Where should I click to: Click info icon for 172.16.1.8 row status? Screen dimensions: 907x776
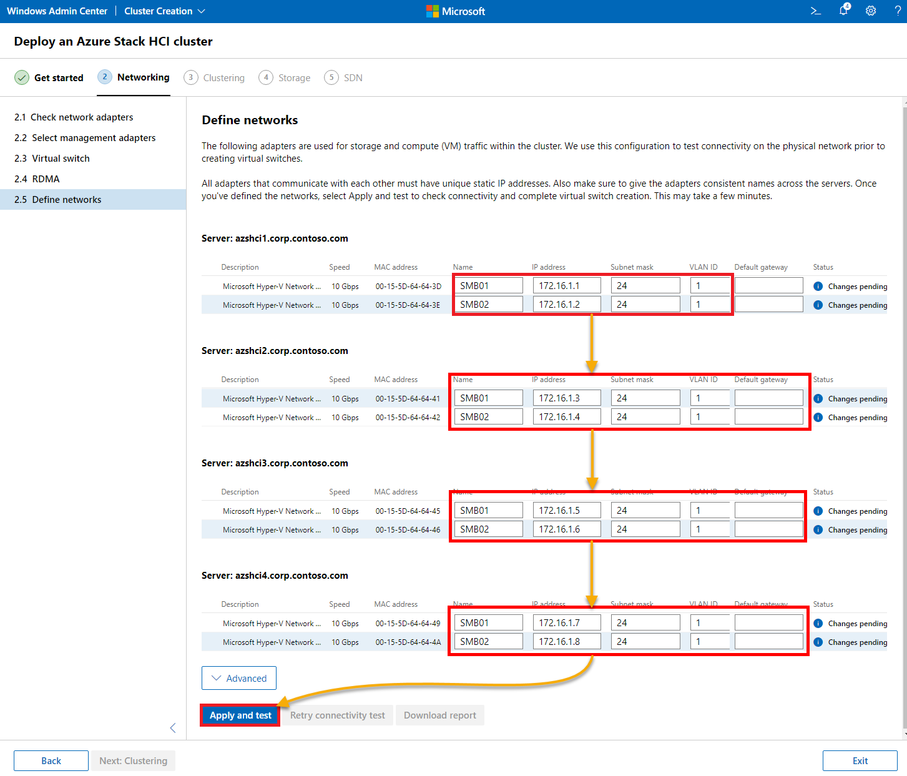(818, 642)
